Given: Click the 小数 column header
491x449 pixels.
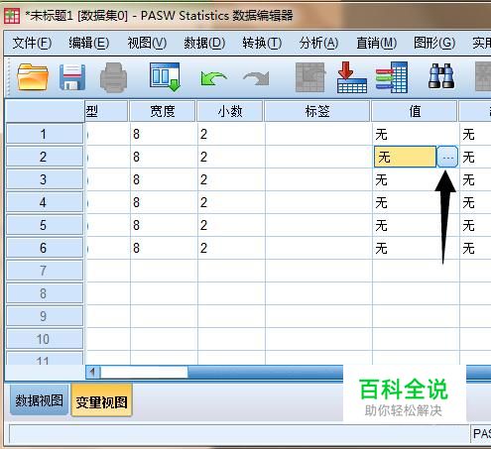Looking at the screenshot, I should (x=230, y=111).
